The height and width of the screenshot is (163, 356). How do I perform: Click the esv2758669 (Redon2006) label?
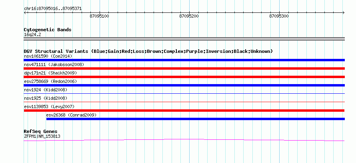pyautogui.click(x=50, y=81)
